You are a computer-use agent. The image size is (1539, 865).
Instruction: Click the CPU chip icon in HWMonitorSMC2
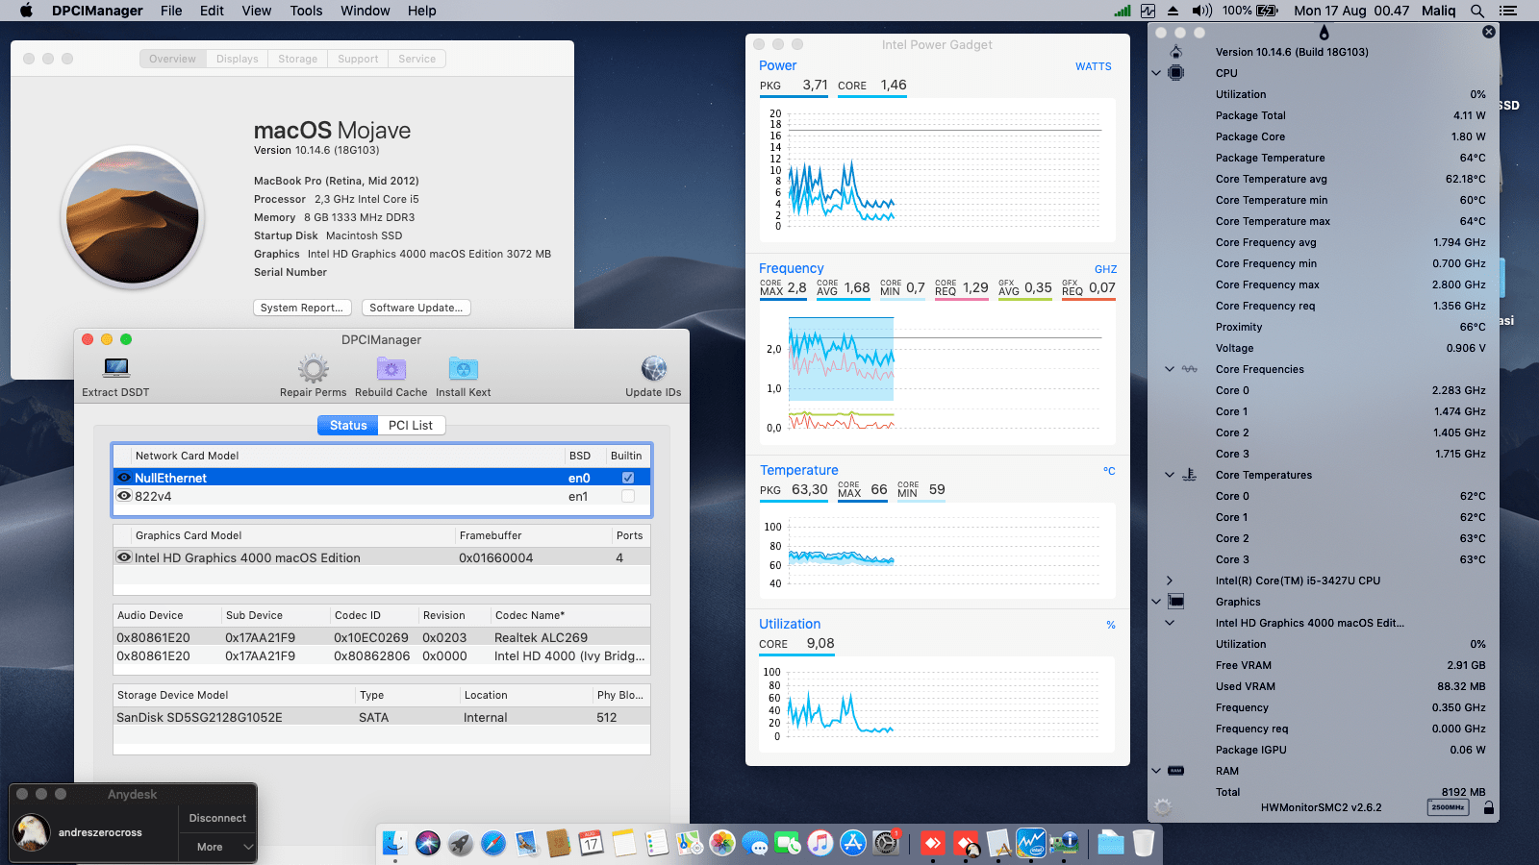click(1174, 72)
